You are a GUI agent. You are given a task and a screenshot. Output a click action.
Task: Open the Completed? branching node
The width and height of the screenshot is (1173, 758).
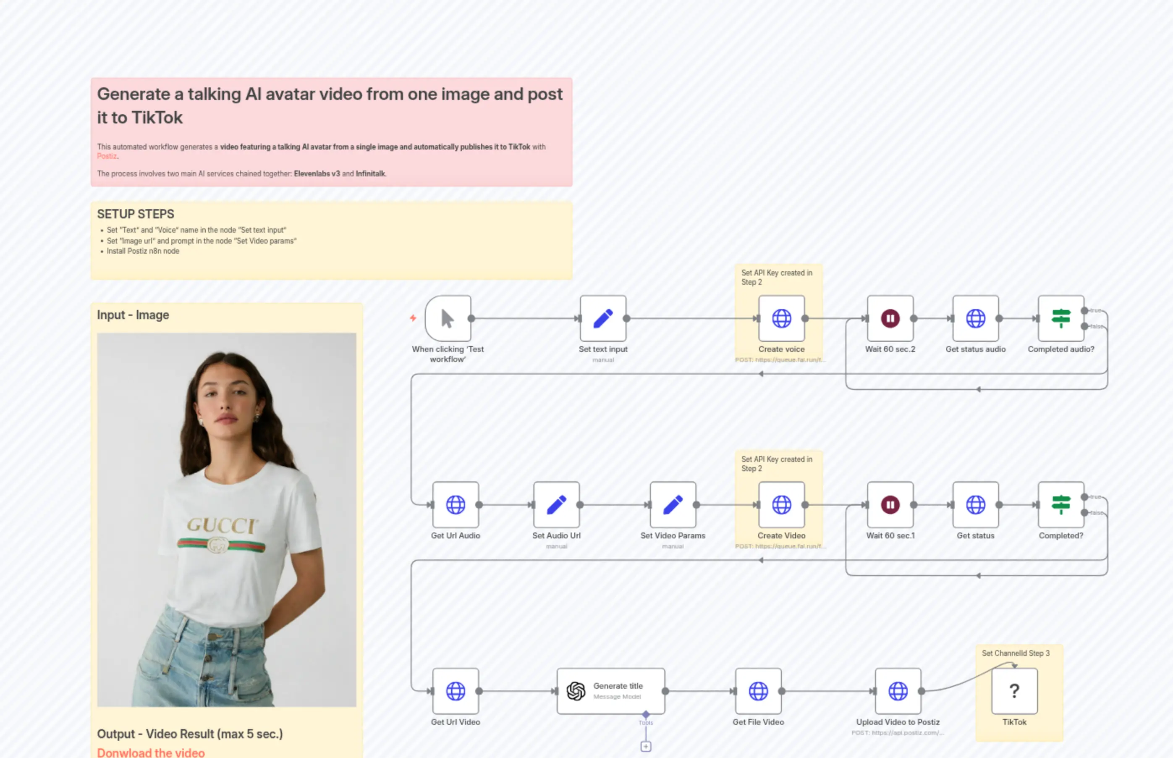click(x=1060, y=504)
